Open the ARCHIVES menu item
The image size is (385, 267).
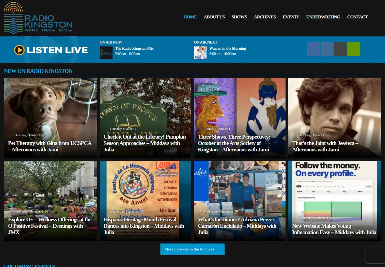click(265, 17)
